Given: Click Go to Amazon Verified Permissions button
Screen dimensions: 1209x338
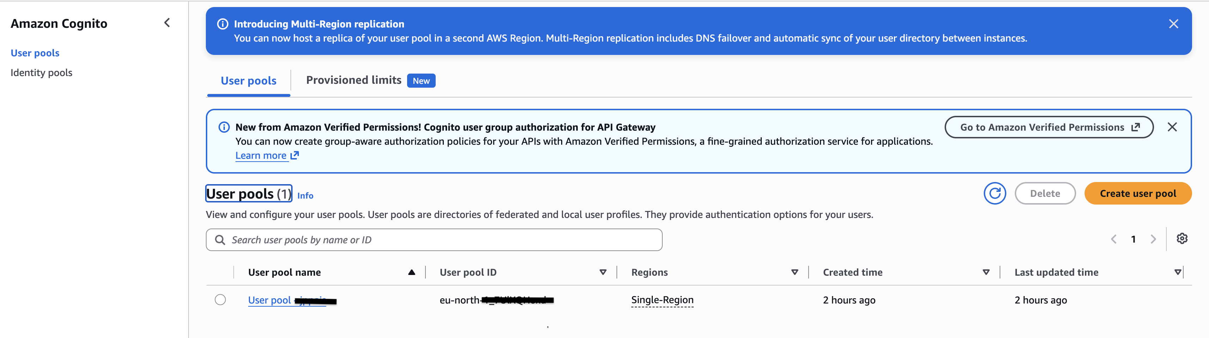Looking at the screenshot, I should [1049, 127].
